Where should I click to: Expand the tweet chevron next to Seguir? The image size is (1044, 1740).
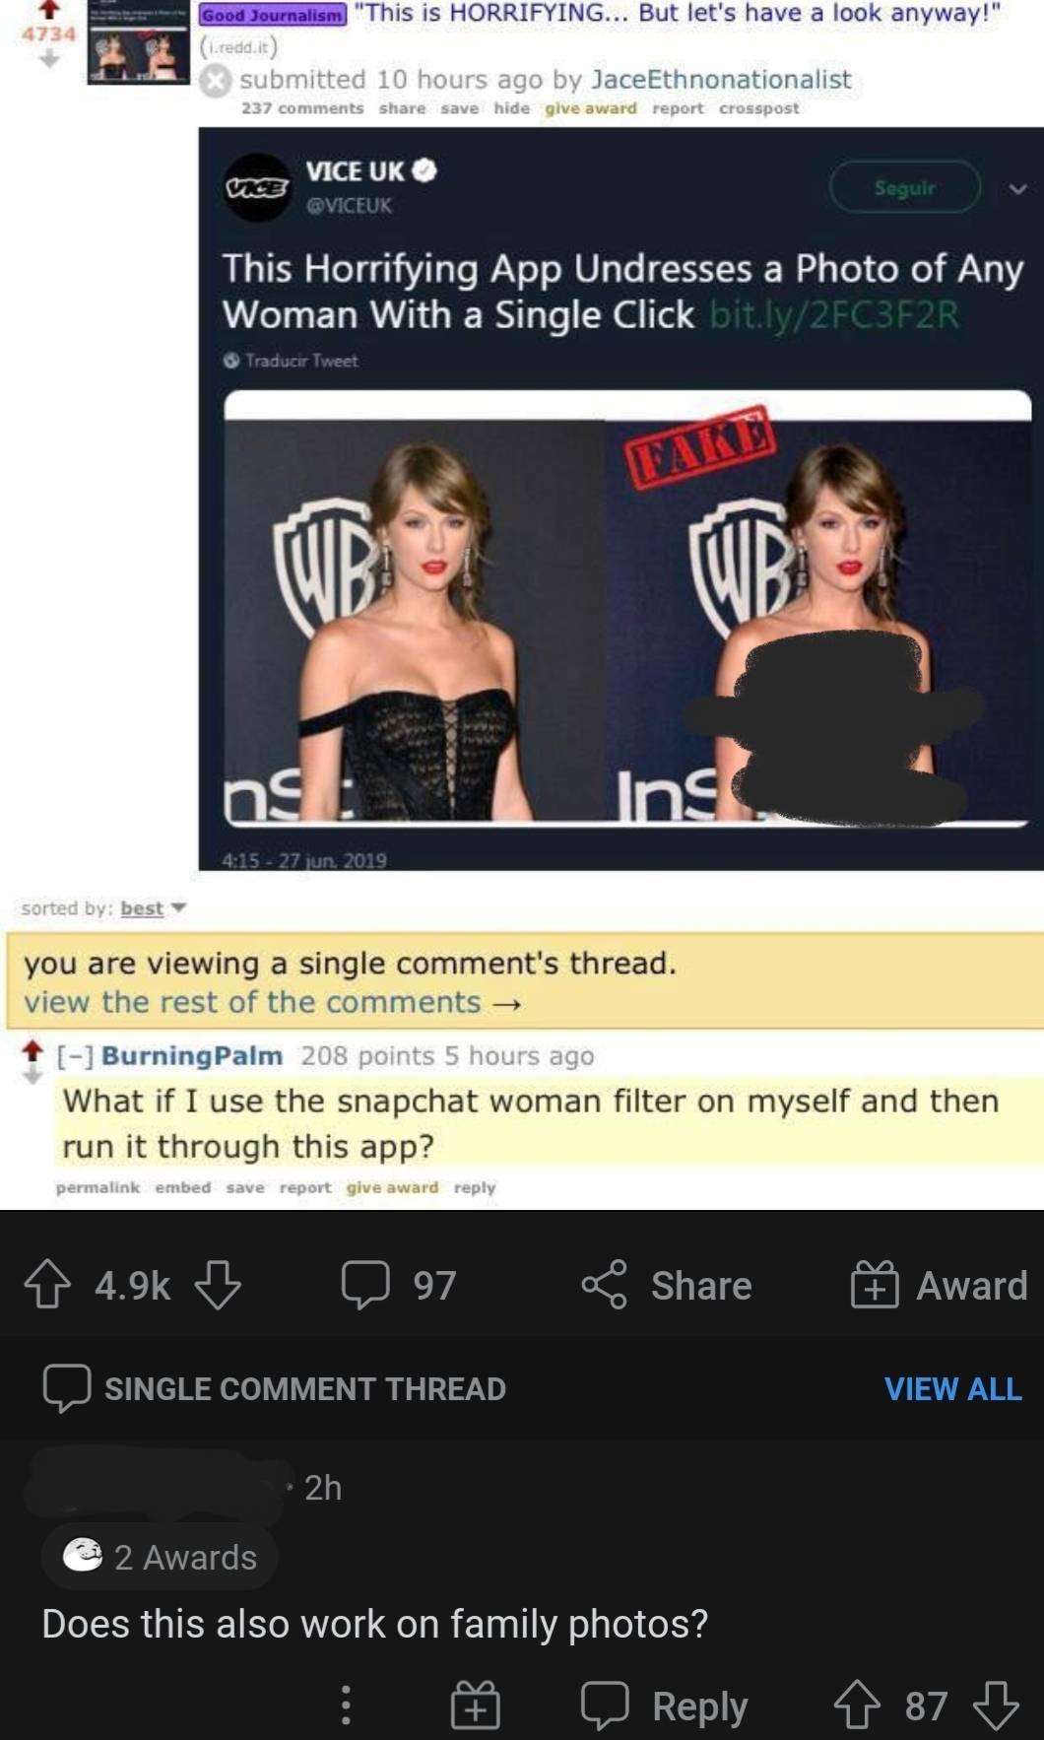tap(1017, 188)
